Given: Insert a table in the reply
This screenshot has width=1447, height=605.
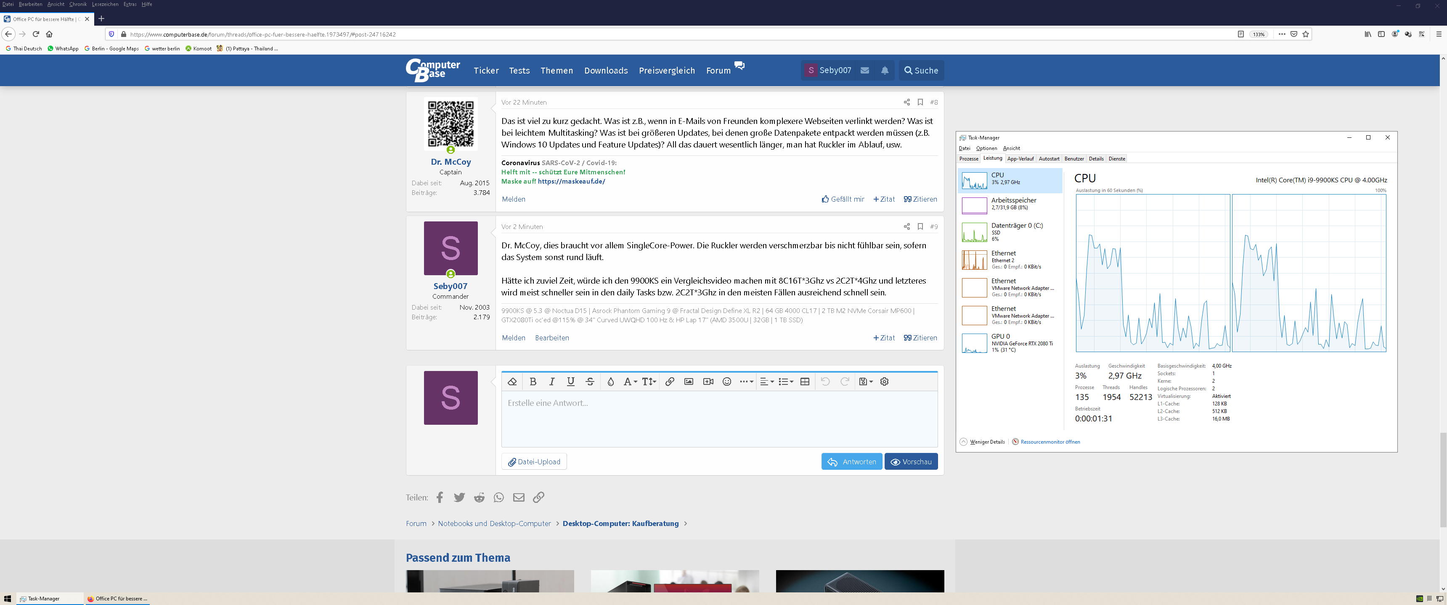Looking at the screenshot, I should click(x=804, y=381).
